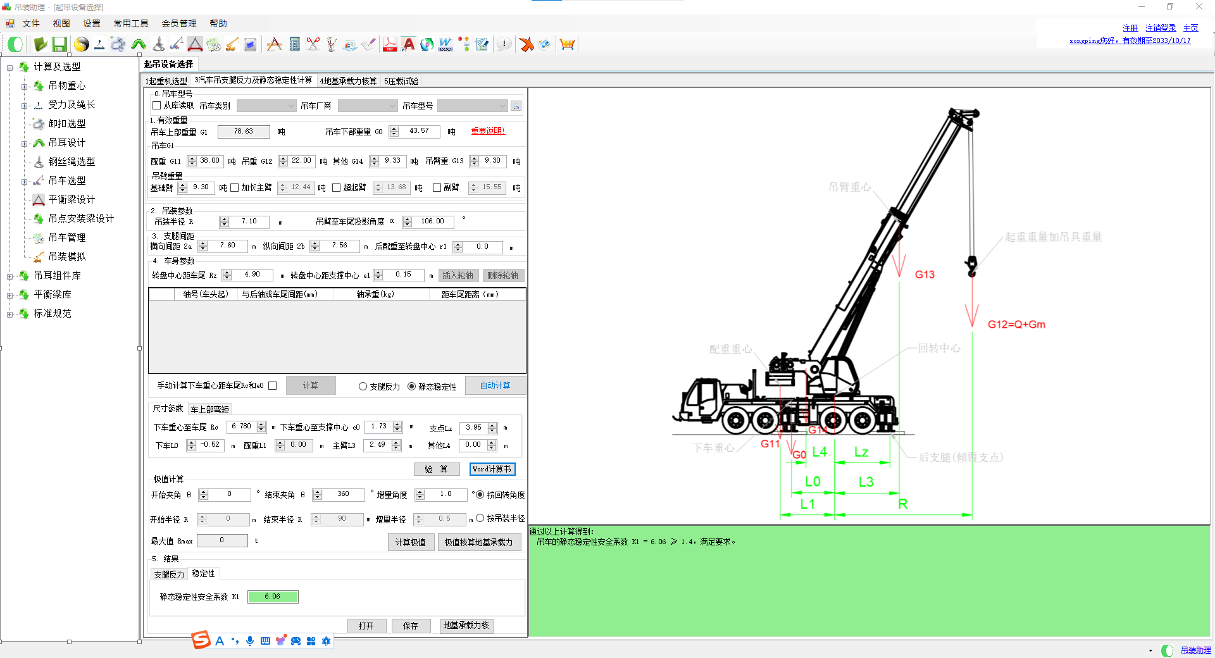The width and height of the screenshot is (1215, 658).
Task: Adjust the 配重 G11 stepper
Action: point(192,161)
